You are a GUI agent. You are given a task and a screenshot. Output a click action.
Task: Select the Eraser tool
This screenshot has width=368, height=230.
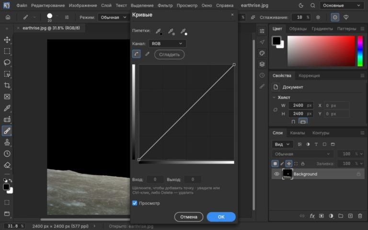pyautogui.click(x=7, y=165)
